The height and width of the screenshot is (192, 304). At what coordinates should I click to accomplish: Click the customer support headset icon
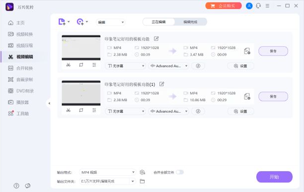point(258,6)
